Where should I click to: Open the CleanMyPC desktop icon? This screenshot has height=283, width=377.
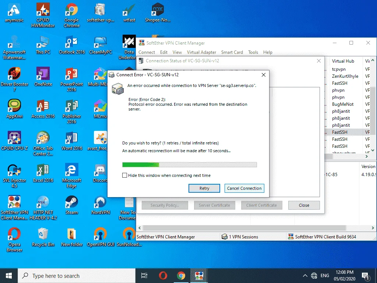[x=100, y=45]
